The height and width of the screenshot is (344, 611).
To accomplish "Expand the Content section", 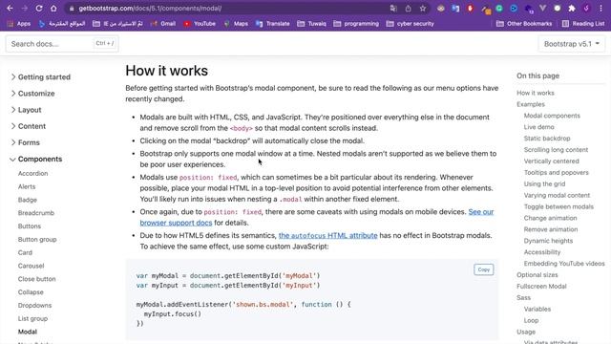I will (x=29, y=126).
